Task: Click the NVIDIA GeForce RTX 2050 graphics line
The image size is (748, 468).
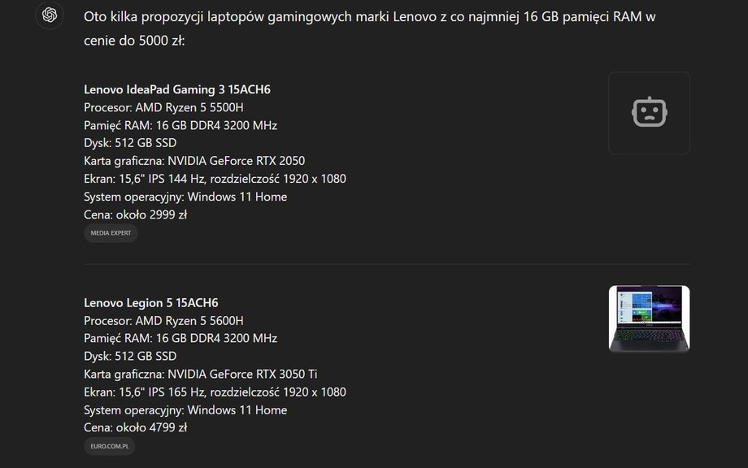Action: point(194,161)
